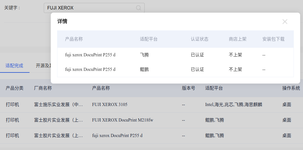This screenshot has height=150, width=303.
Task: Select fuji xerox DocuPrint P255 d table row
Action: pyautogui.click(x=152, y=136)
